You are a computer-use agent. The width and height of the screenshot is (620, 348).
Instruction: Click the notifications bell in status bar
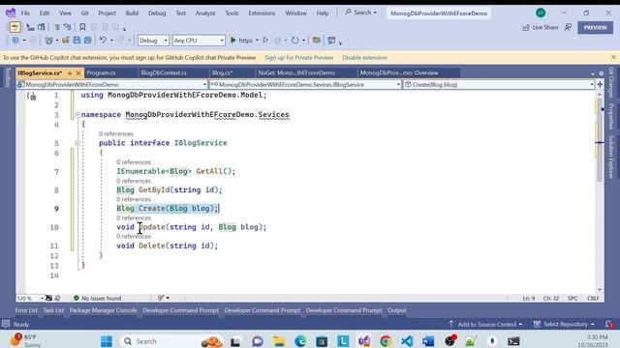coord(609,325)
